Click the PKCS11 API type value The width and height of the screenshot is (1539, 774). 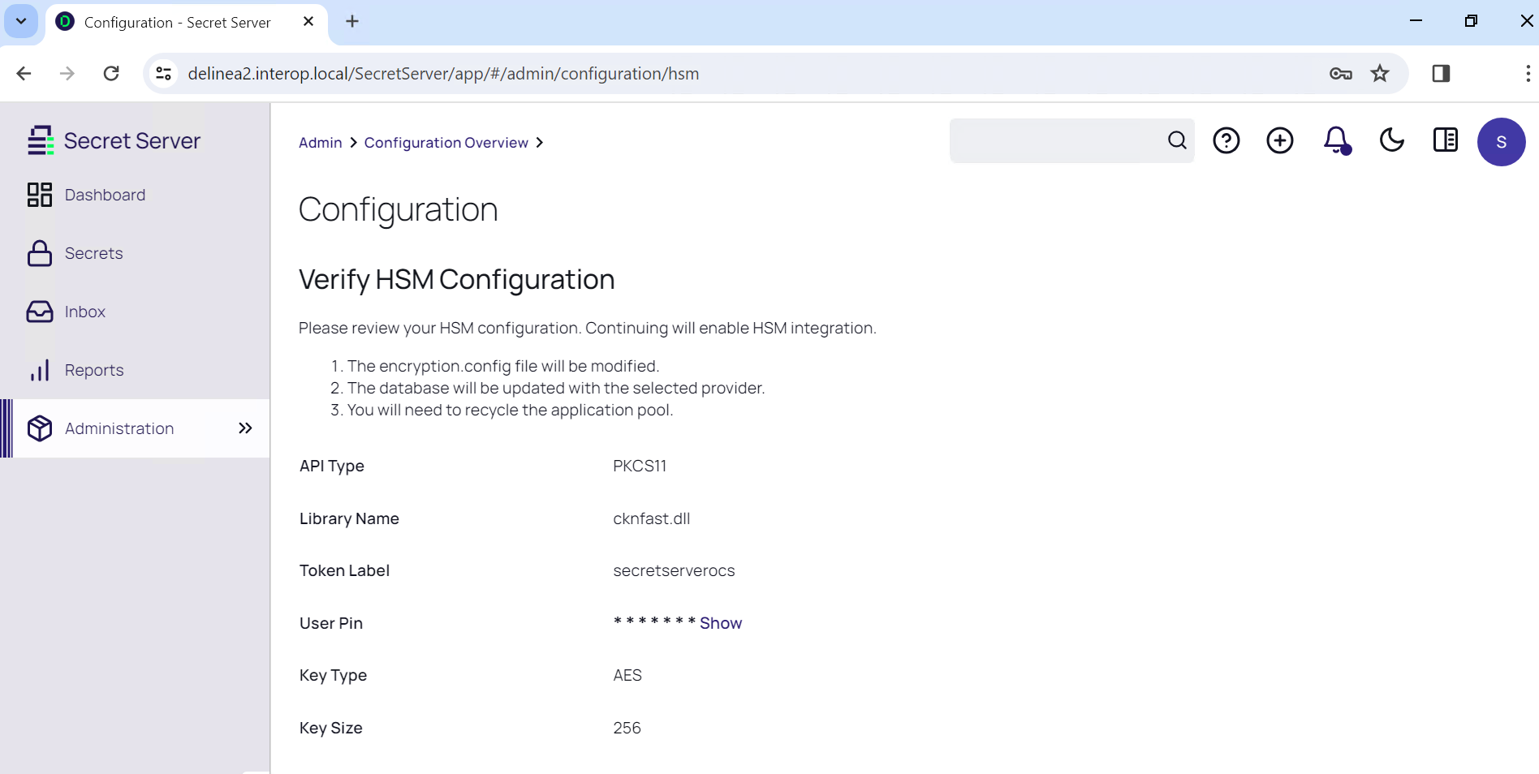pos(640,466)
